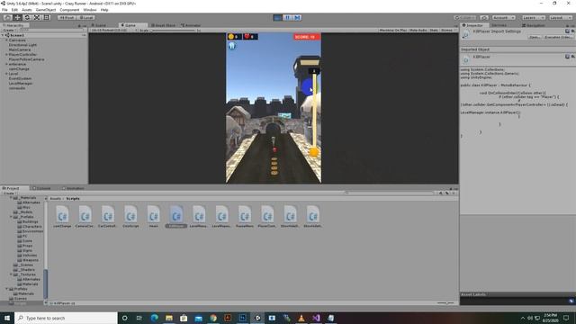The height and width of the screenshot is (324, 576).
Task: Open the Component menu
Action: (x=69, y=10)
